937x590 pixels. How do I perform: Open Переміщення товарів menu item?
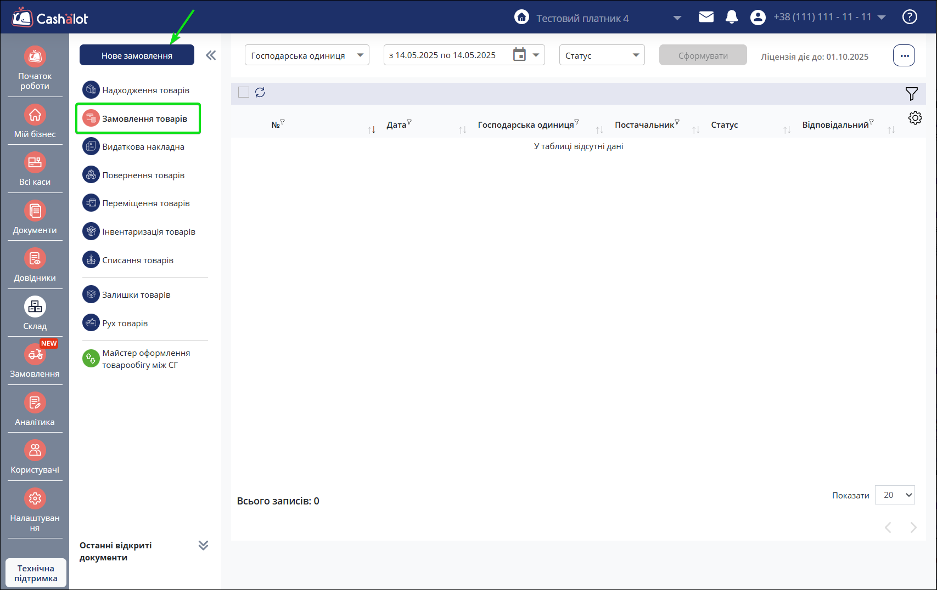click(x=136, y=203)
